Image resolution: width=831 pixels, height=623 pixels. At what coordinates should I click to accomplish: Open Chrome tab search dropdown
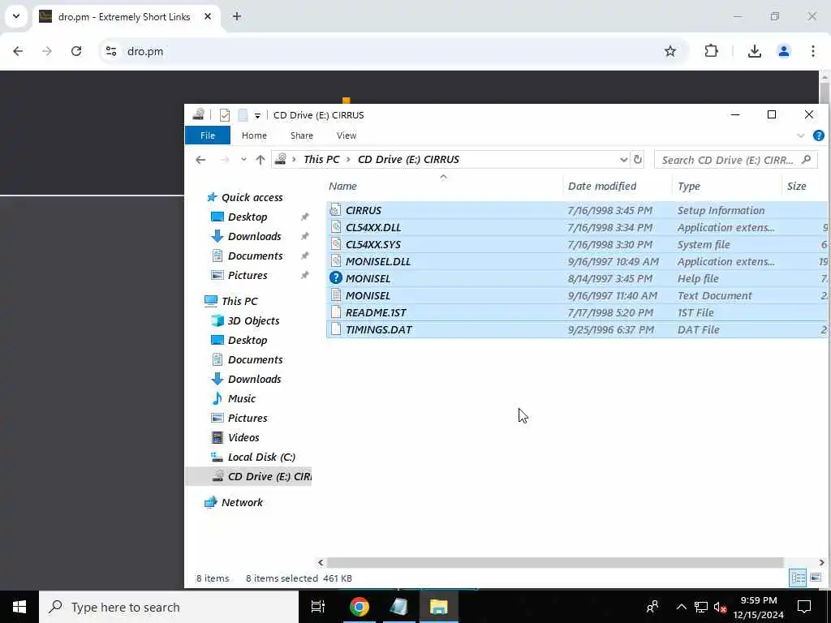click(x=16, y=16)
